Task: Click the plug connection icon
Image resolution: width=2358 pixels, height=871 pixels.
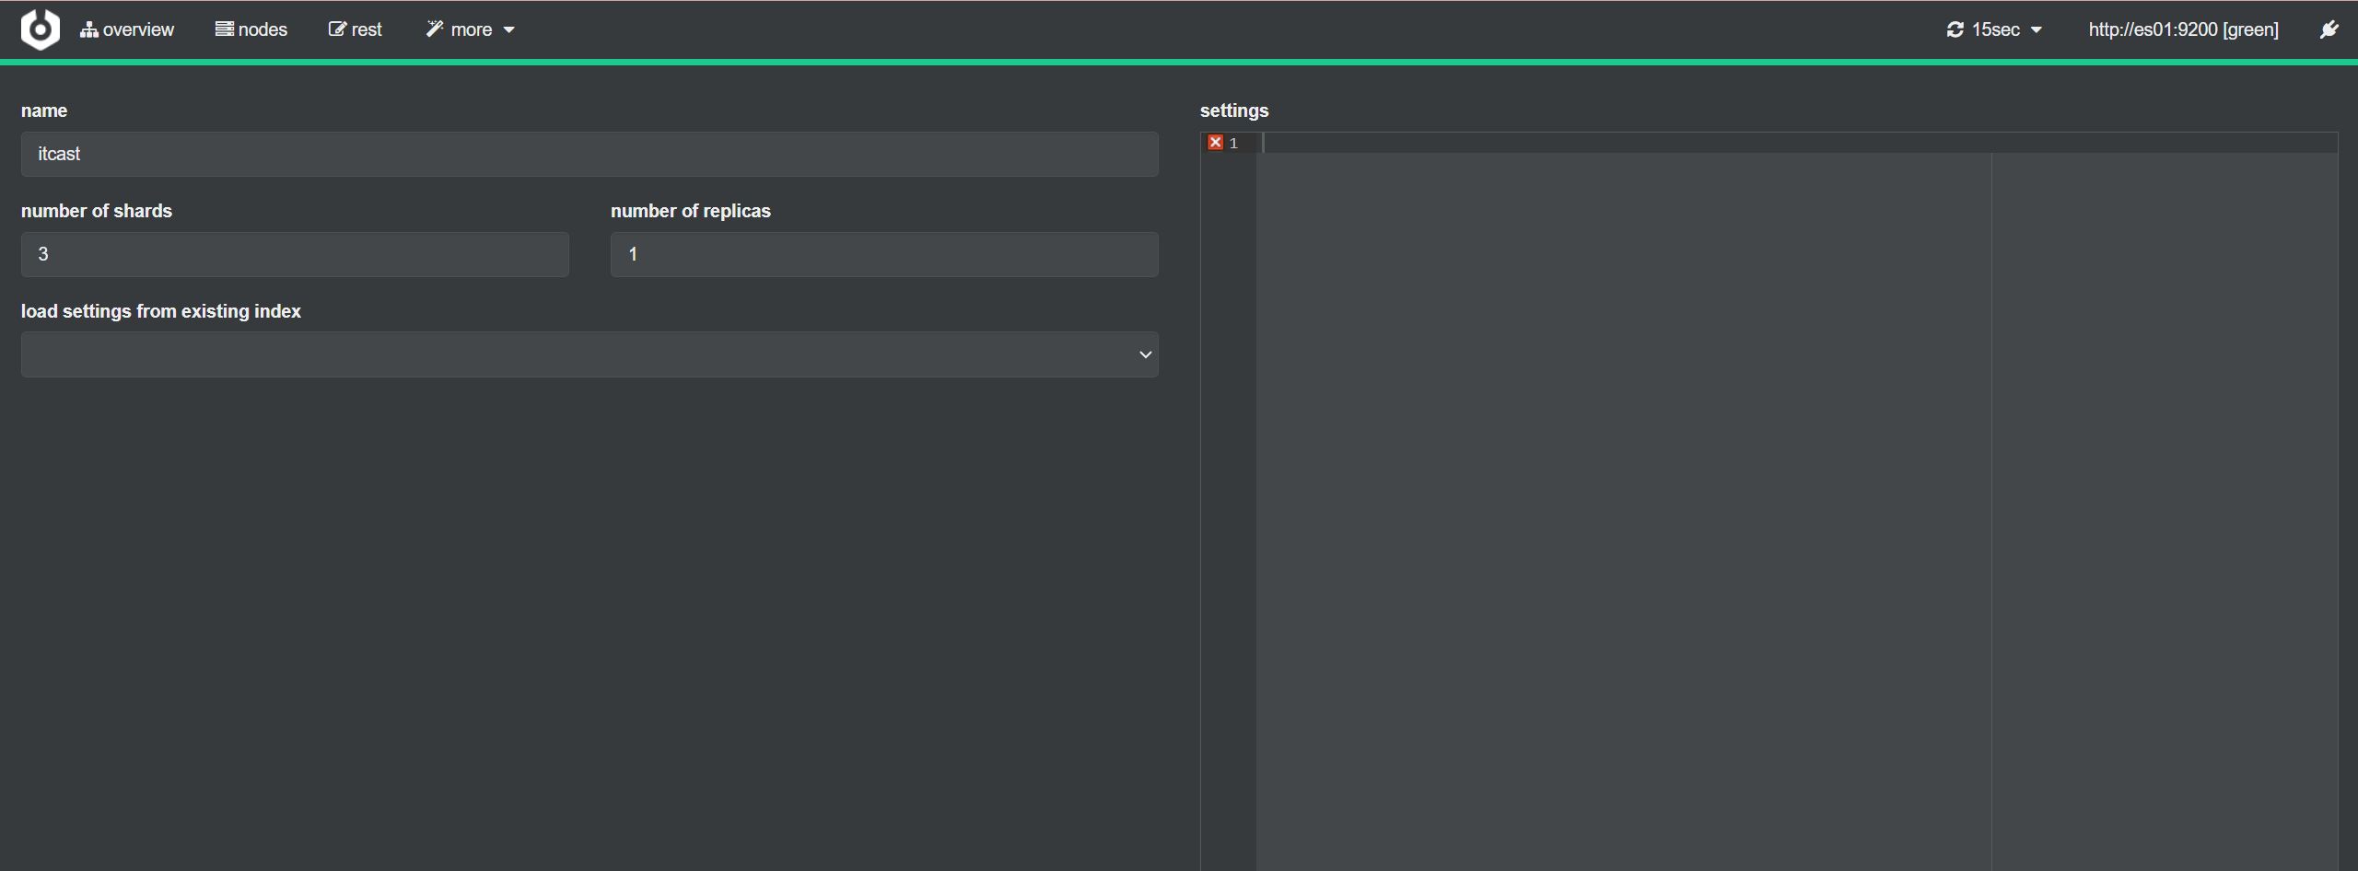Action: (2329, 29)
